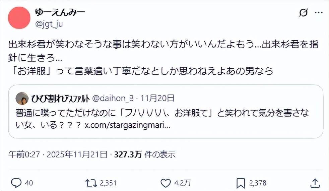The image size is (329, 191).
Task: Toggle the repost arrows icon
Action: point(90,183)
